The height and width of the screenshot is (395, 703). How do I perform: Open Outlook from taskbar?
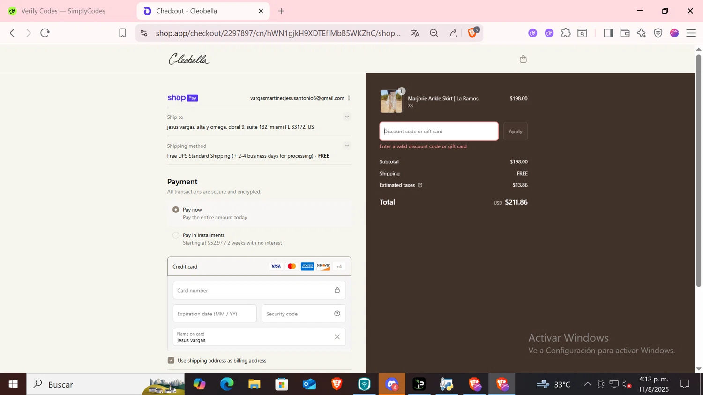pos(309,384)
